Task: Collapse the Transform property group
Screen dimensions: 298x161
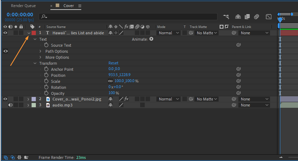Action: [x=35, y=63]
